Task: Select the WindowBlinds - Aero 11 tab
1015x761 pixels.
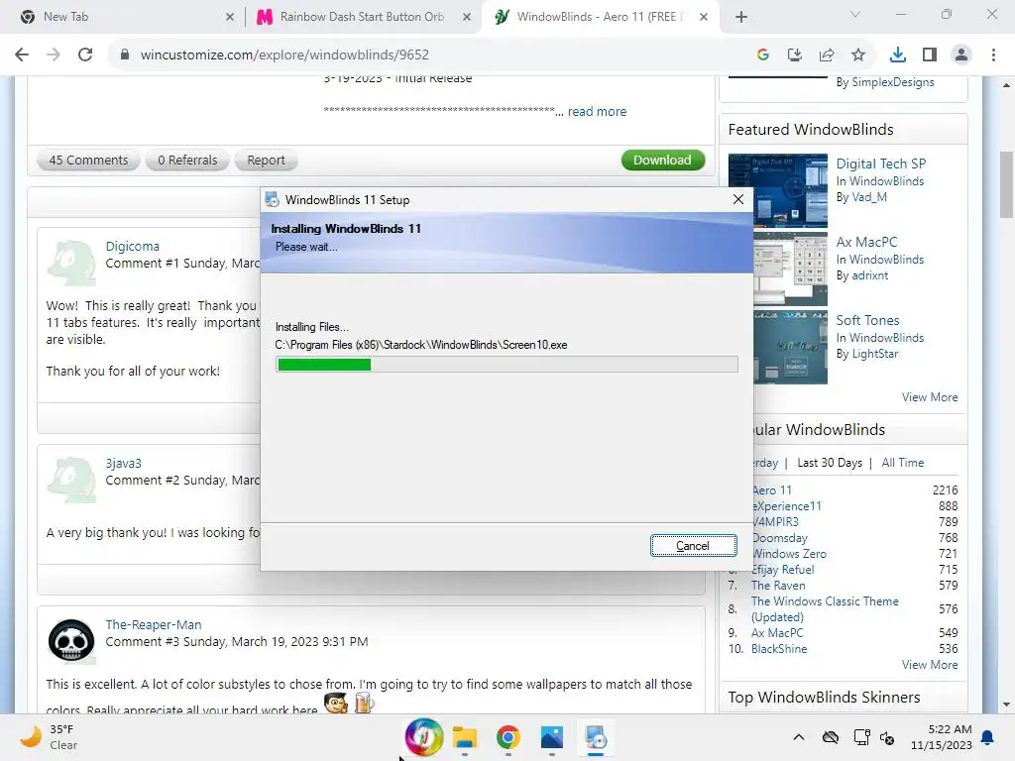Action: pyautogui.click(x=599, y=17)
